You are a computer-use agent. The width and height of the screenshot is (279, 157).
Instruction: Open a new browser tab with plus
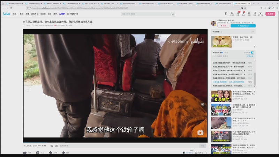(x=254, y=3)
